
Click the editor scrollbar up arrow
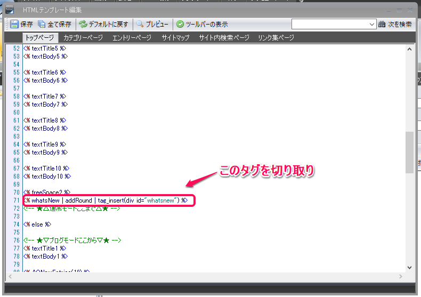[409, 49]
